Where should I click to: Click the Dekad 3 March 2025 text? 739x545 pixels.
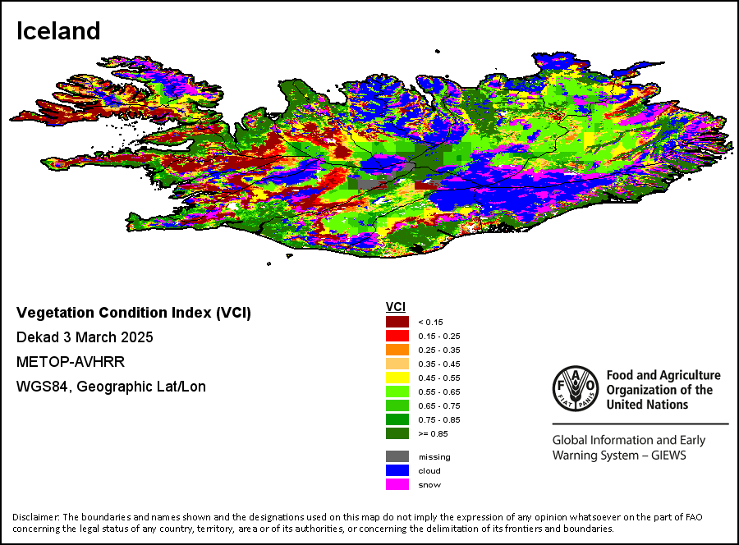85,337
